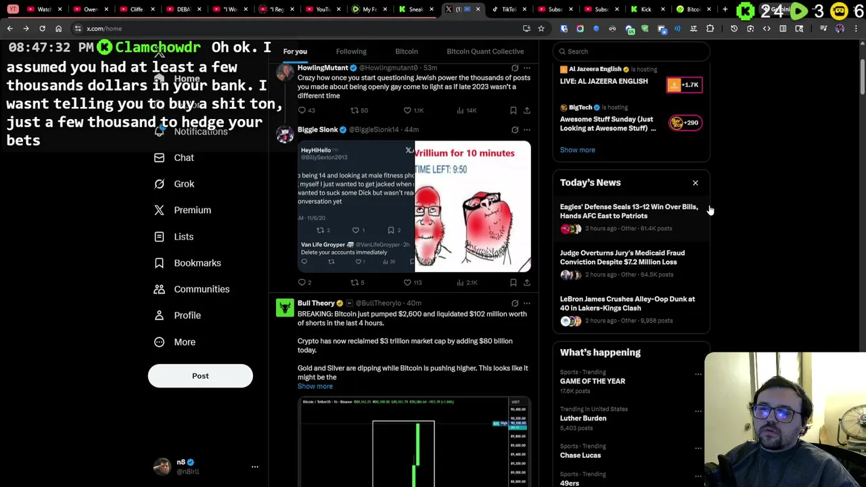This screenshot has width=866, height=487.
Task: Open options for Chase Lucas trend
Action: [x=698, y=448]
